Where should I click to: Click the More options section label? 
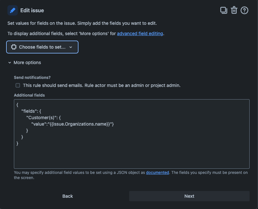[x=27, y=62]
